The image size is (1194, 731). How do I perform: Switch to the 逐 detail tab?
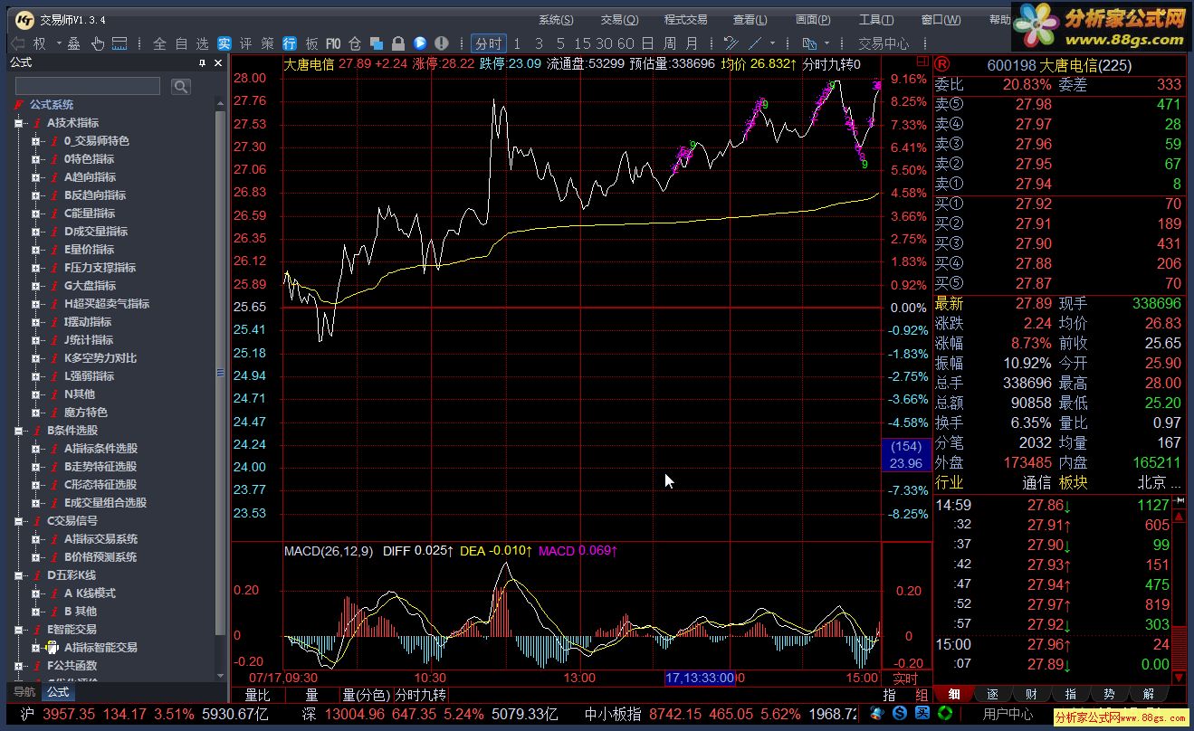tap(992, 694)
